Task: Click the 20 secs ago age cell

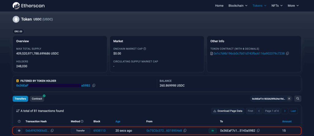Action: point(124,130)
